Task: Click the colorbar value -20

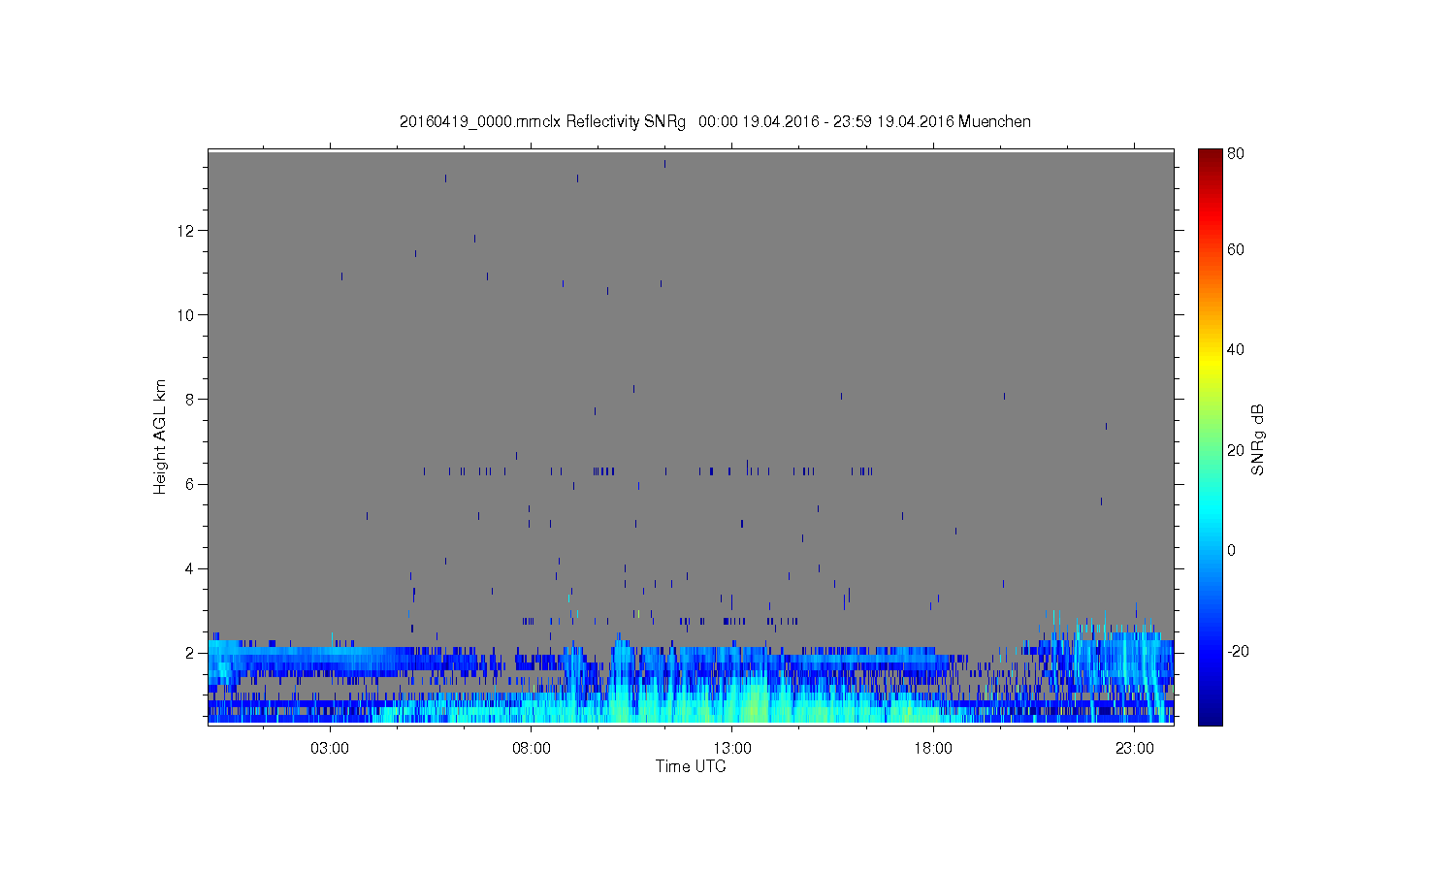Action: 1238,651
